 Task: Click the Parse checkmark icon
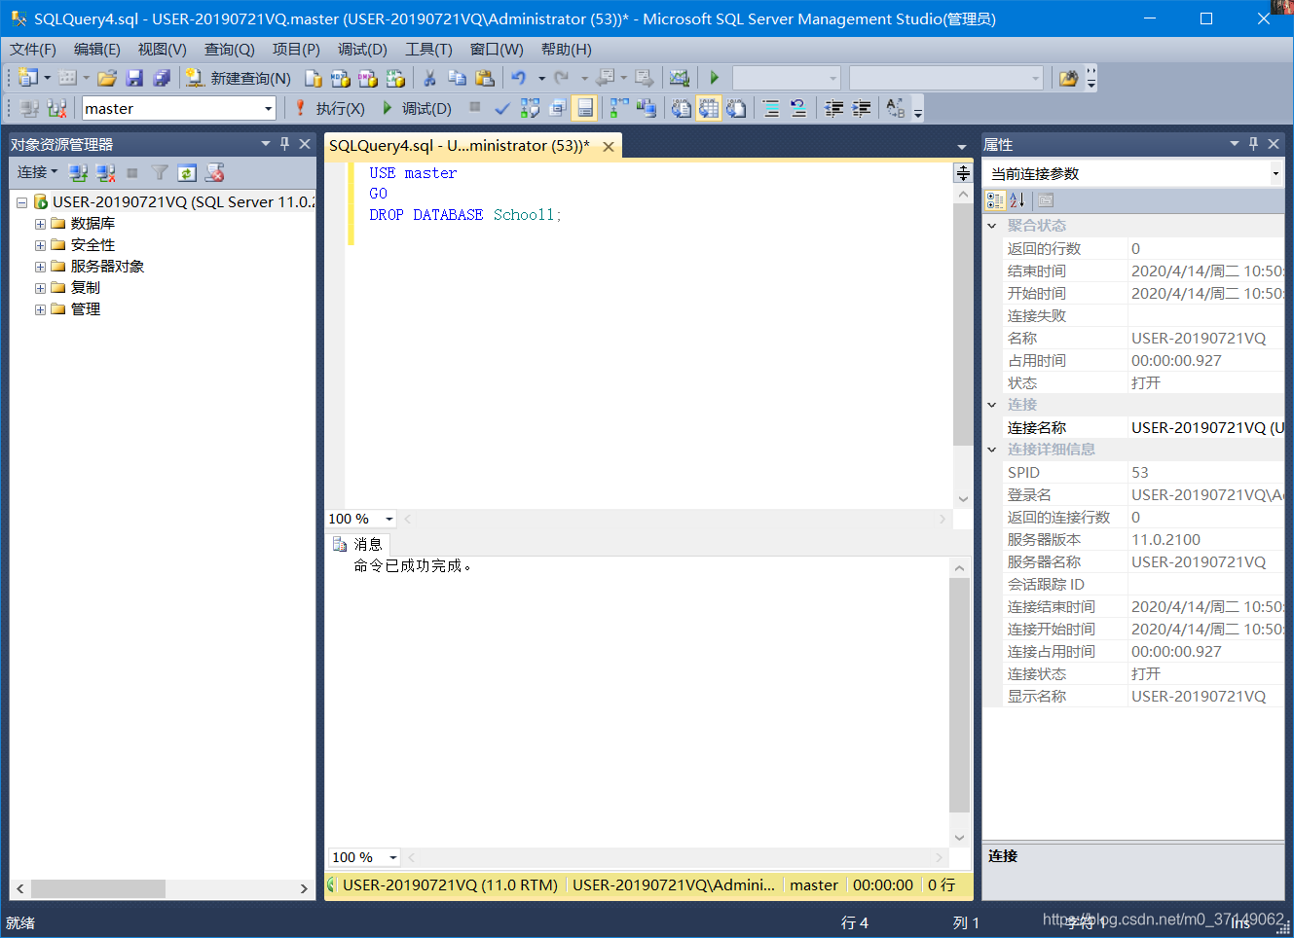pyautogui.click(x=501, y=108)
